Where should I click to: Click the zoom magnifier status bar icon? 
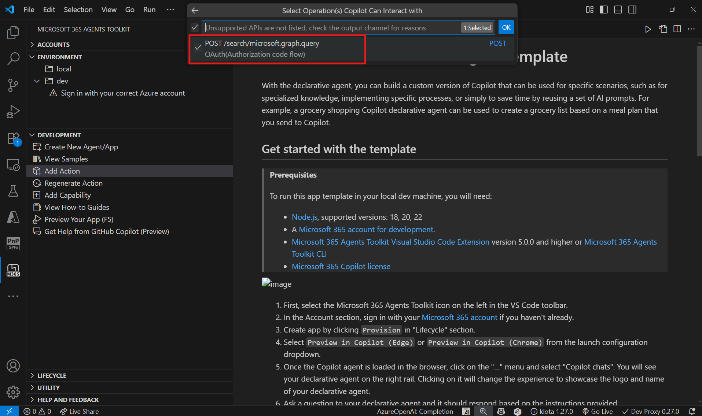pos(483,411)
